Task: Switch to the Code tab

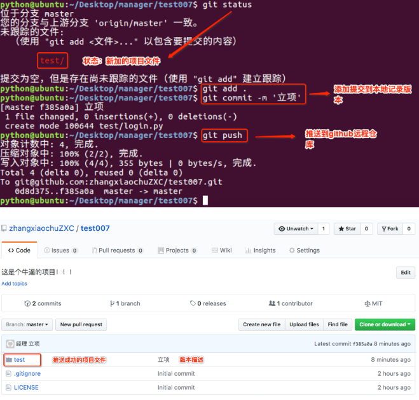Action: coord(19,251)
